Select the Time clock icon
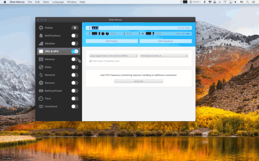This screenshot has height=161, width=259. click(41, 99)
